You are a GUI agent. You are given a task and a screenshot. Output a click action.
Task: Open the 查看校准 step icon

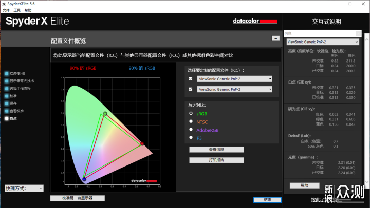7,111
